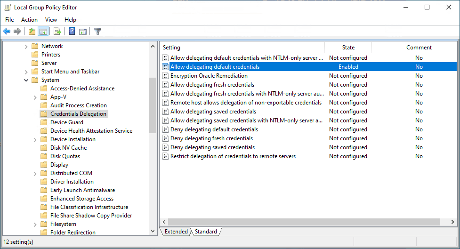Screen dimensions: 460x249
Task: Open the Action menu
Action: click(29, 20)
